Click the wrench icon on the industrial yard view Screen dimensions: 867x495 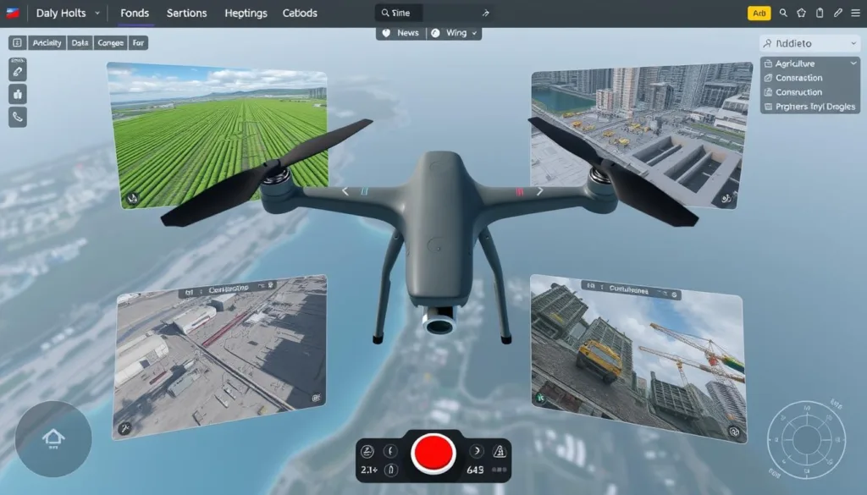[125, 427]
